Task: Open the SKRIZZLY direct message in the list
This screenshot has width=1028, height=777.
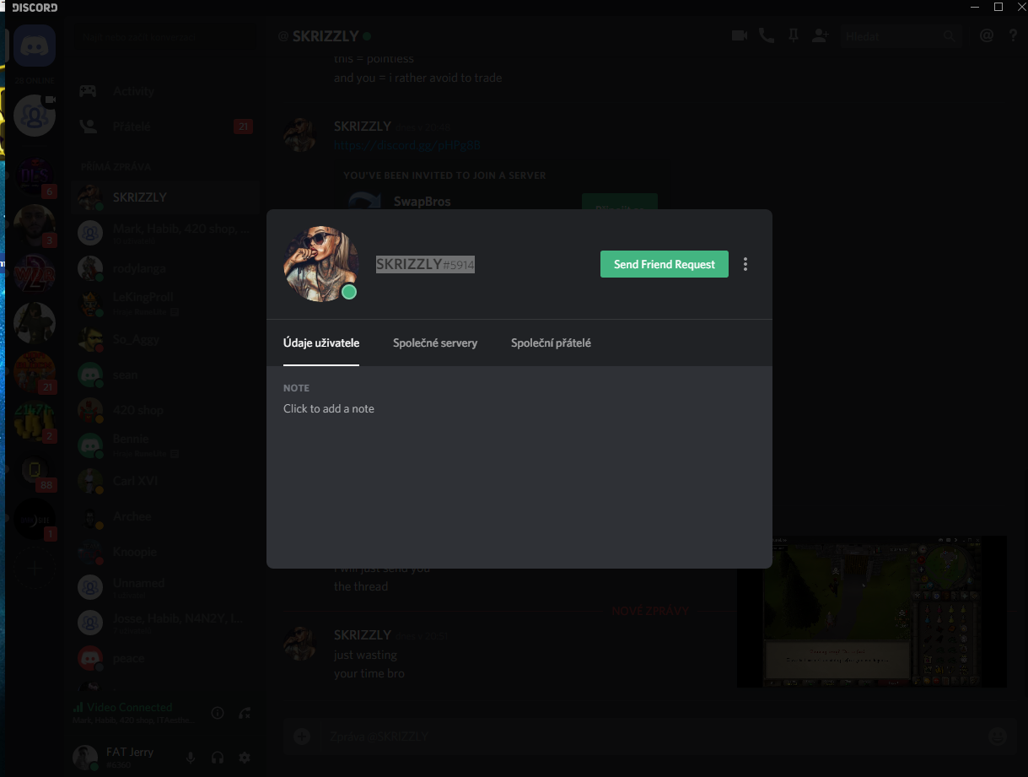Action: (165, 197)
